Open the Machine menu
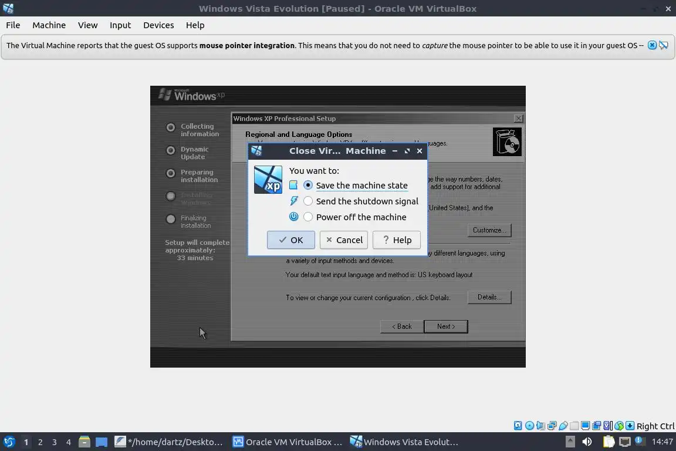Screen dimensions: 676x451 [x=49, y=25]
